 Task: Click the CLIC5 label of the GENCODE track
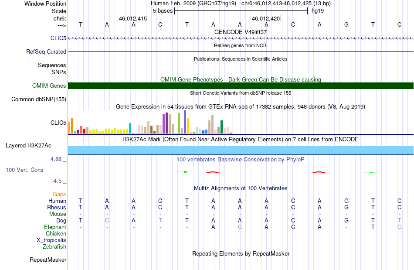[58, 38]
